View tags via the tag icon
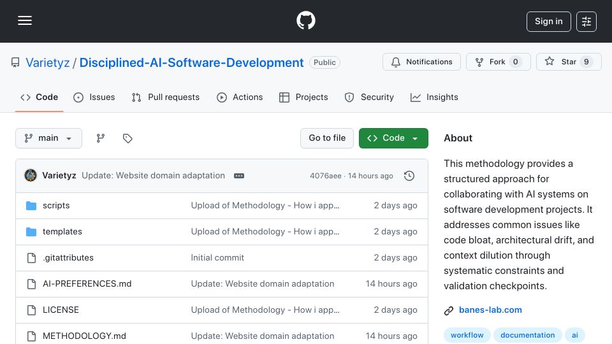 [x=127, y=138]
